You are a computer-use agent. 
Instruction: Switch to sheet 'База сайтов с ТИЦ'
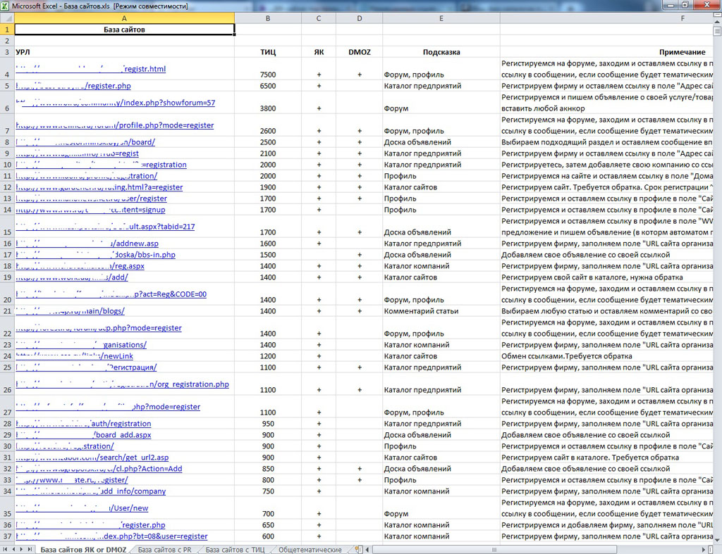tap(235, 549)
